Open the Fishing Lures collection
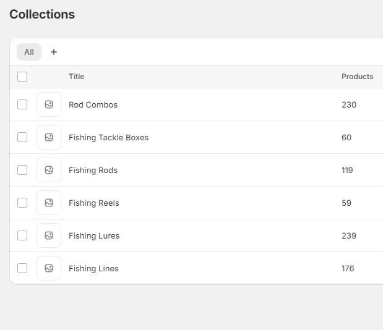 pyautogui.click(x=94, y=236)
